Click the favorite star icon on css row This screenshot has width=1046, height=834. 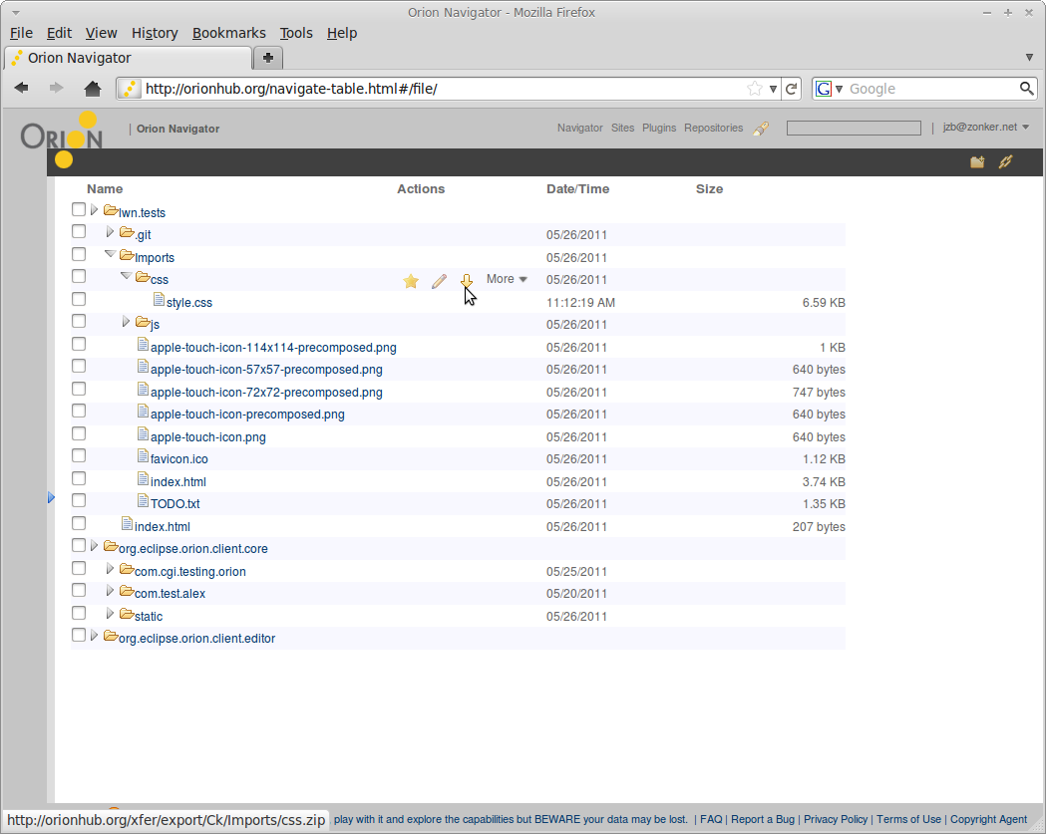point(411,281)
